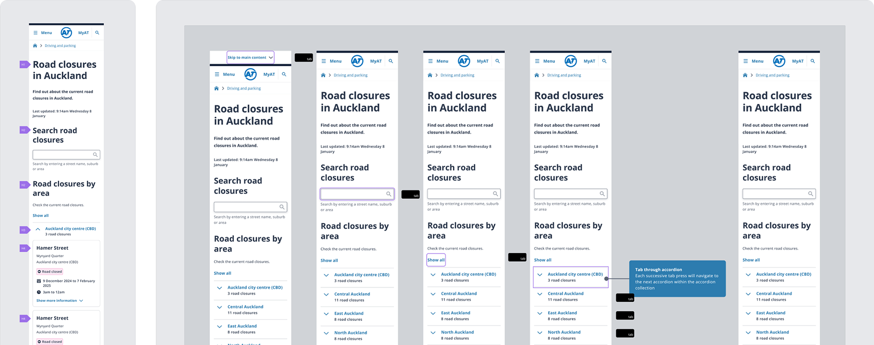Click the search field magnifier in the annotated mockup on the far left

click(95, 155)
